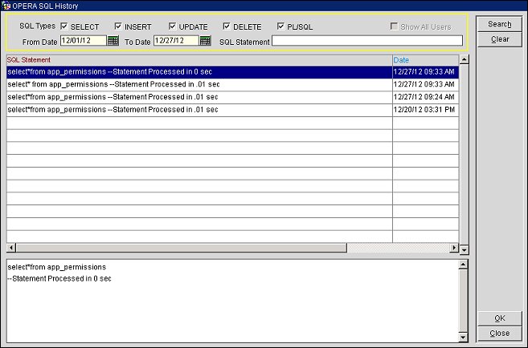Confirm with the OK button
This screenshot has height=348, width=528.
pyautogui.click(x=499, y=318)
